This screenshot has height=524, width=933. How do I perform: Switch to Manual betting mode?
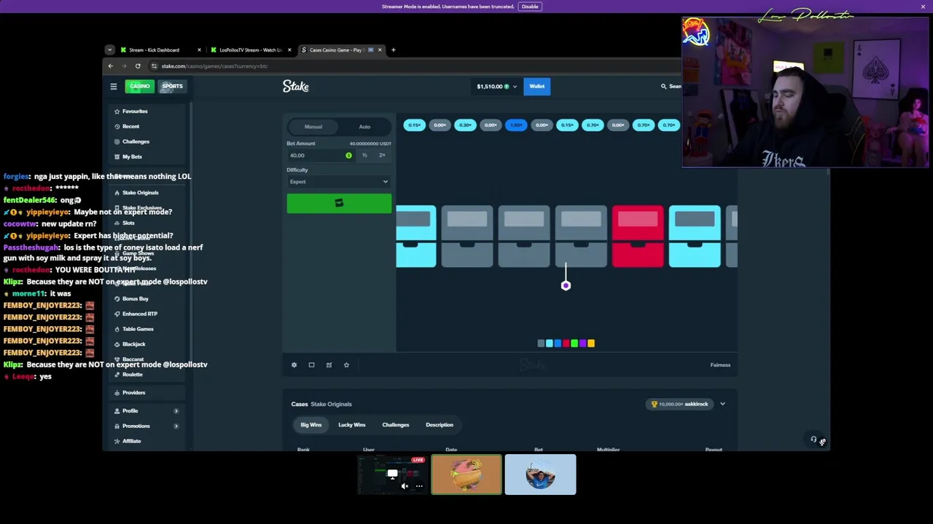tap(313, 127)
